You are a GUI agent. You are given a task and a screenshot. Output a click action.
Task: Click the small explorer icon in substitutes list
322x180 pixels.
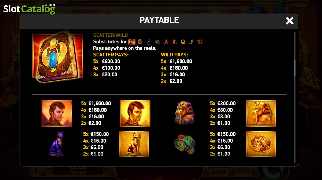click(131, 42)
